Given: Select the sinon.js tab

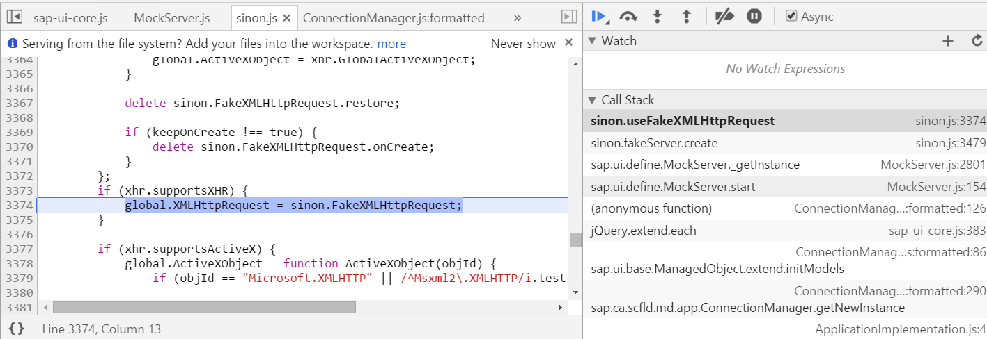Looking at the screenshot, I should 256,17.
